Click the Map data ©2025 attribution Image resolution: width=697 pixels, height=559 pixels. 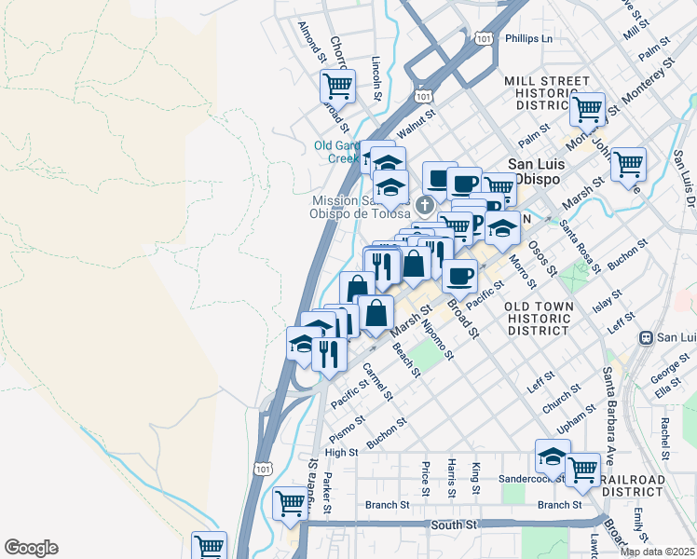tap(657, 552)
